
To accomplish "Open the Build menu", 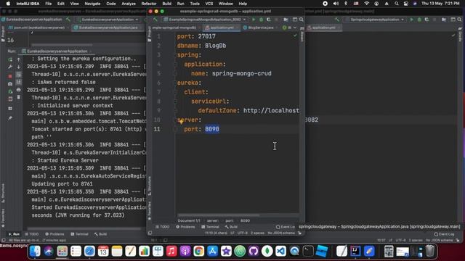I will pyautogui.click(x=166, y=4).
